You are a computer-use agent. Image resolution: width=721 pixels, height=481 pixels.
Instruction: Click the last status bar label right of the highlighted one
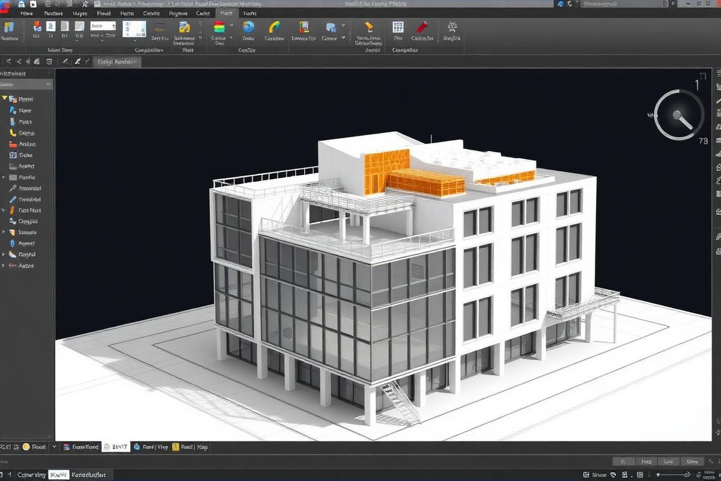[89, 474]
